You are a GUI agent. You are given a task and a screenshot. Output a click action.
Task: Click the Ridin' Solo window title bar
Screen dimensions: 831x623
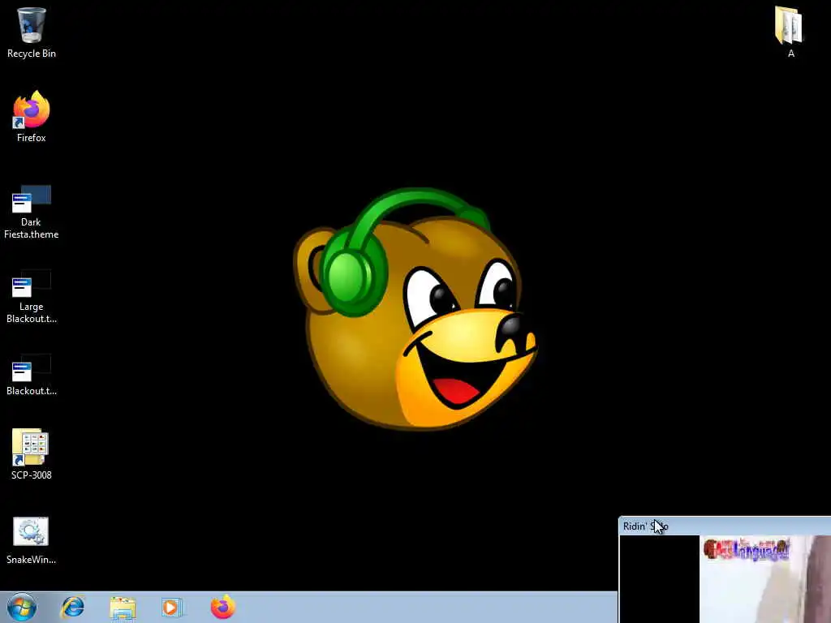pos(725,526)
